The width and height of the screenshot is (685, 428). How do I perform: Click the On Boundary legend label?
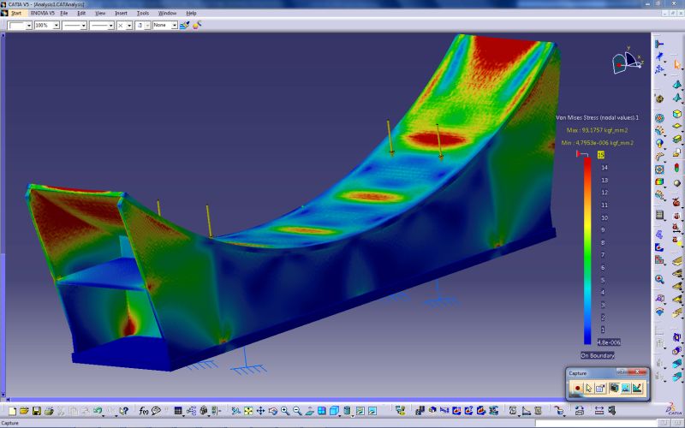click(x=596, y=354)
